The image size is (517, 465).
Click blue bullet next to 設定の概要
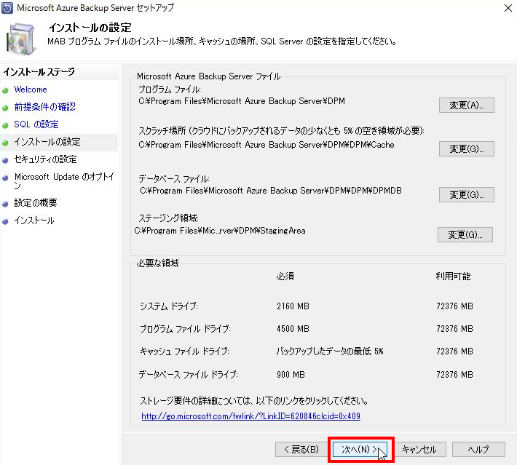click(x=5, y=204)
